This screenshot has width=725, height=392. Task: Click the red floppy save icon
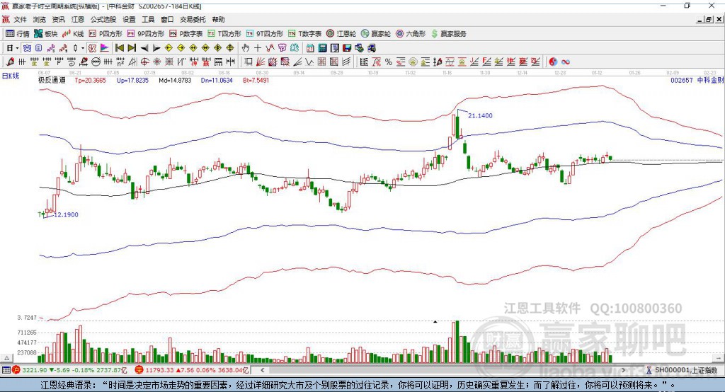click(x=347, y=48)
